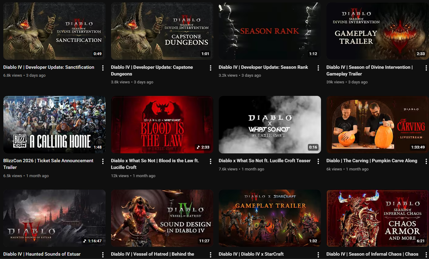Viewport: 429px width, 259px height.
Task: Watch the Blood Is The Law thumbnail
Action: [162, 124]
